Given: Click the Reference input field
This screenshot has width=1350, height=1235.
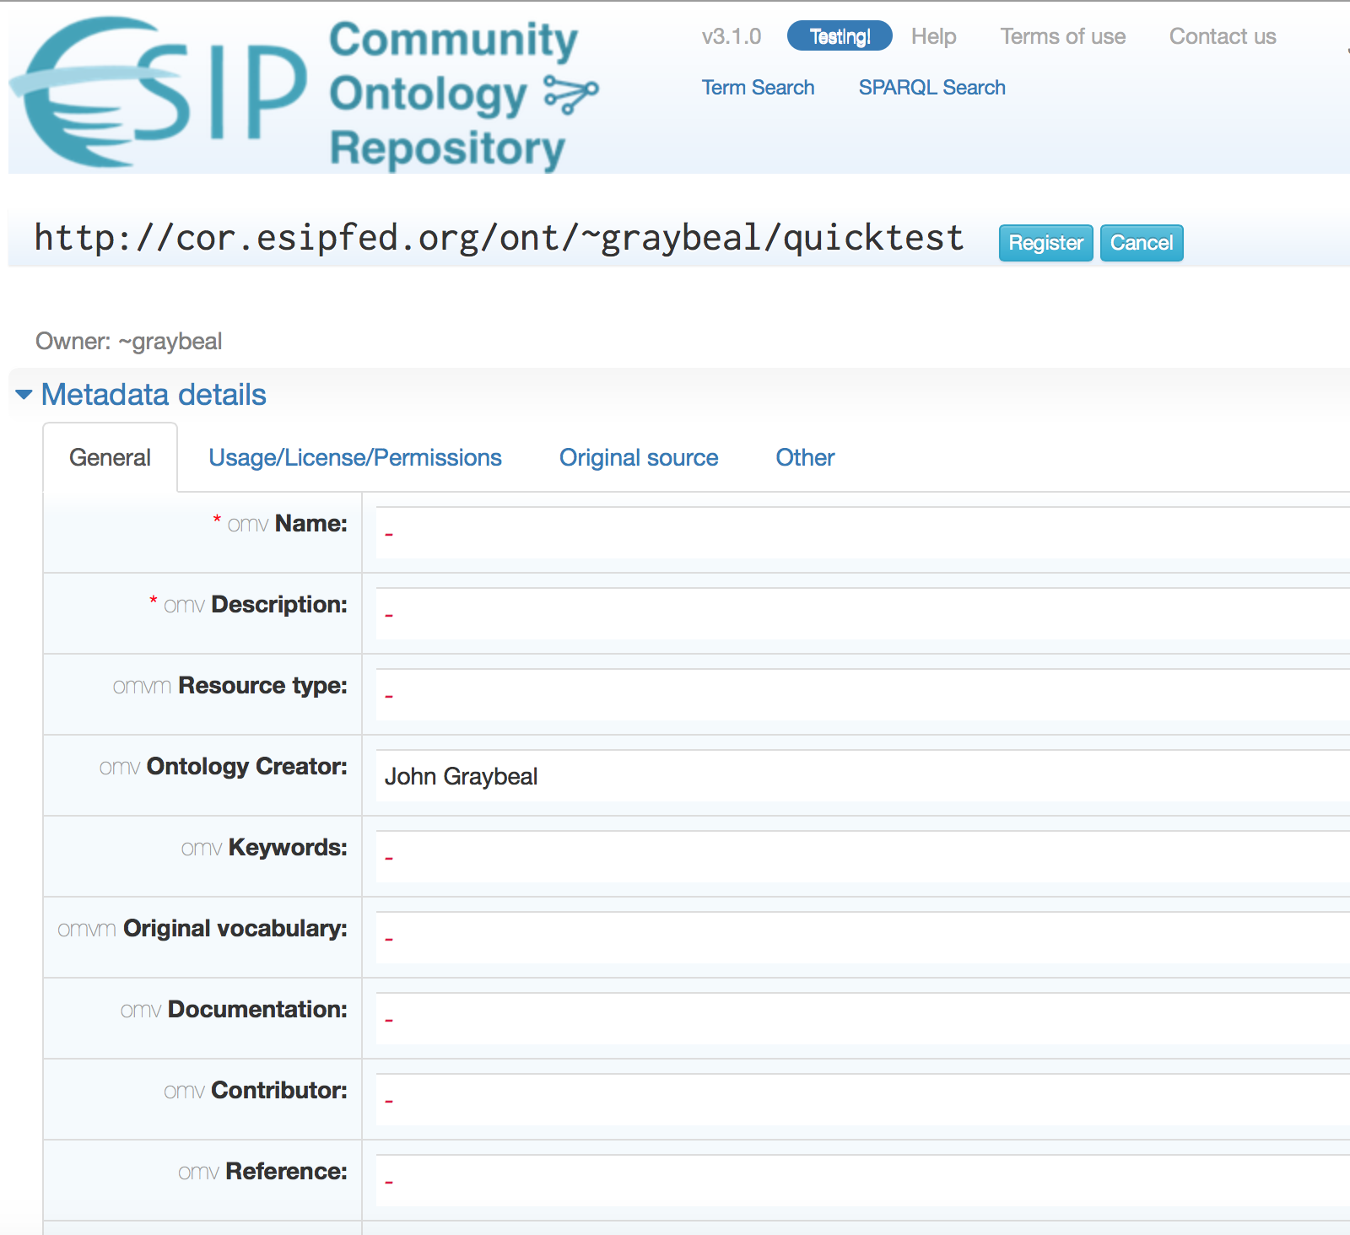Looking at the screenshot, I should click(862, 1181).
